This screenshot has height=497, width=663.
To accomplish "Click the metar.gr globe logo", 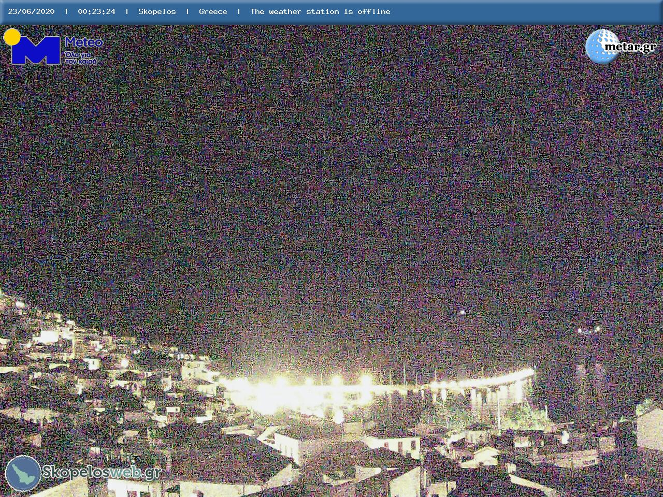I will tap(602, 47).
